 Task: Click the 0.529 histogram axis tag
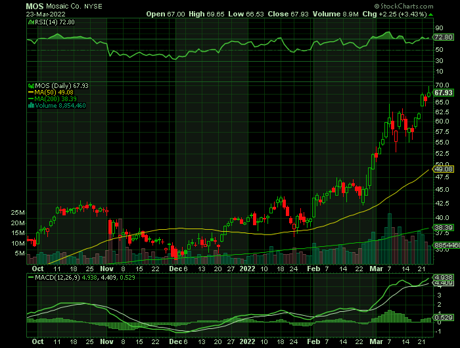pyautogui.click(x=444, y=318)
